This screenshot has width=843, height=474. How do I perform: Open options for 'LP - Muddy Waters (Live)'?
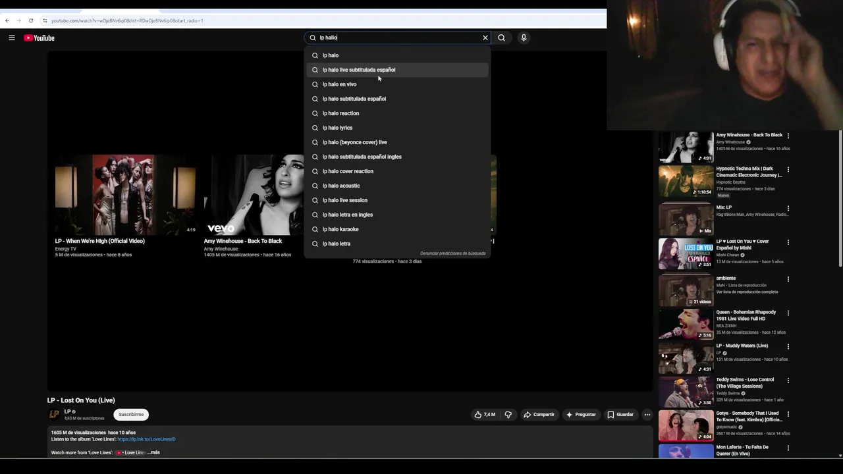tap(788, 346)
